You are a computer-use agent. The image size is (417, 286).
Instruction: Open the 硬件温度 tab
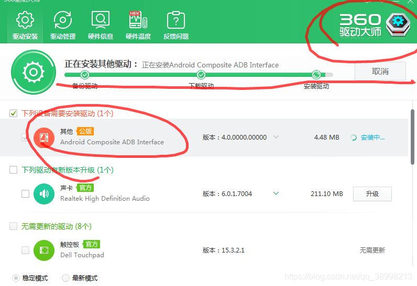138,26
